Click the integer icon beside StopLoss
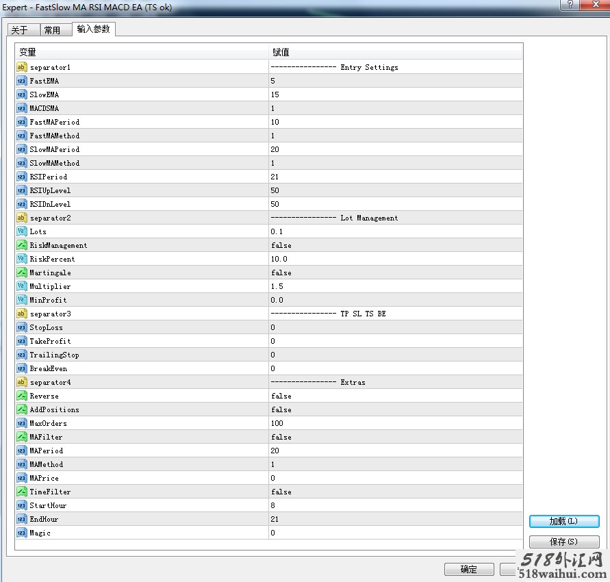The image size is (610, 582). click(x=22, y=327)
